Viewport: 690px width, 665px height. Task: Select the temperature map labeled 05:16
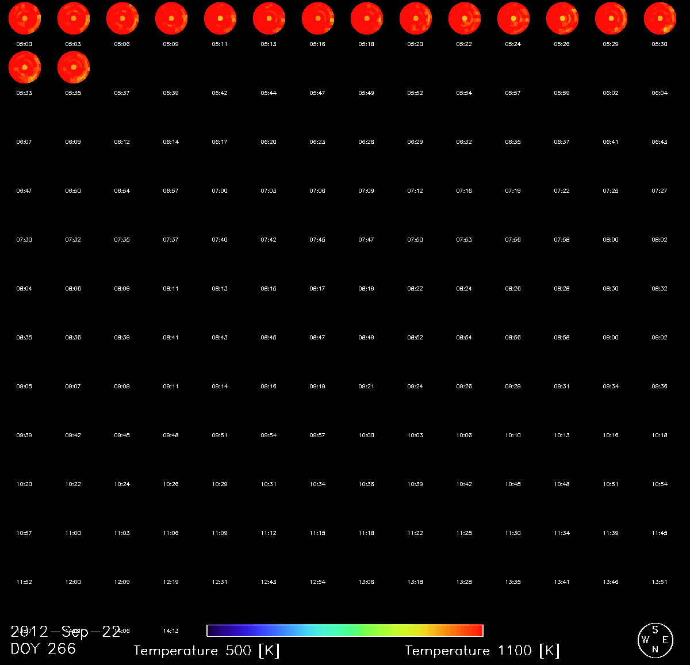[x=318, y=18]
